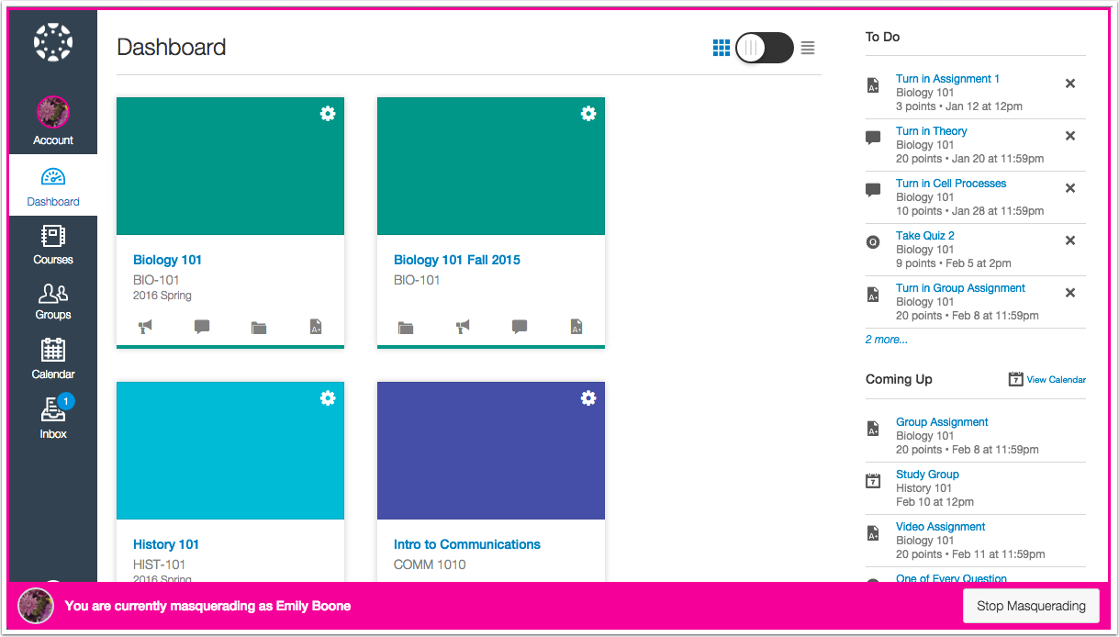Click the avatar in the masquerading banner
The image size is (1119, 637).
[x=35, y=606]
